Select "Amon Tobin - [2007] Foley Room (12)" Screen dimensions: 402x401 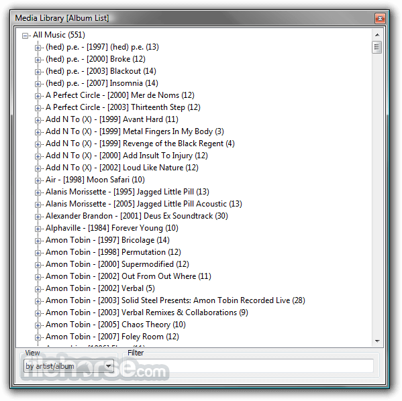coord(112,337)
